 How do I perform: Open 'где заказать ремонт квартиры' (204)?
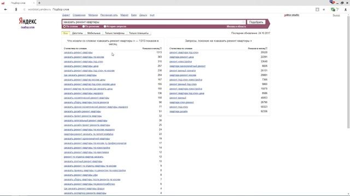pos(80,75)
